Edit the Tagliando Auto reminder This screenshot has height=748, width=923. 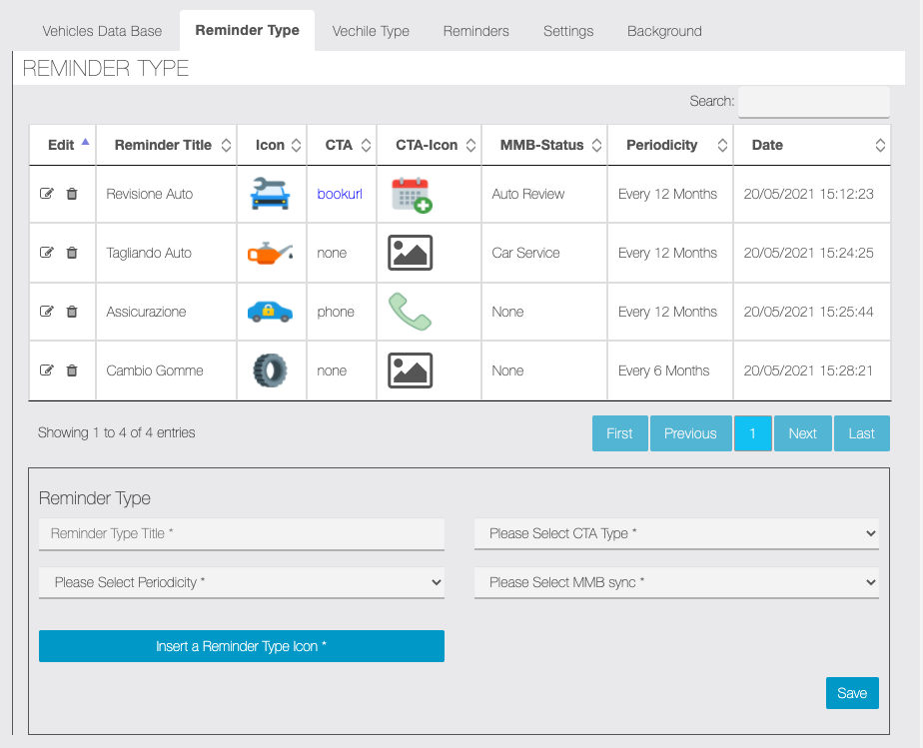click(x=47, y=253)
